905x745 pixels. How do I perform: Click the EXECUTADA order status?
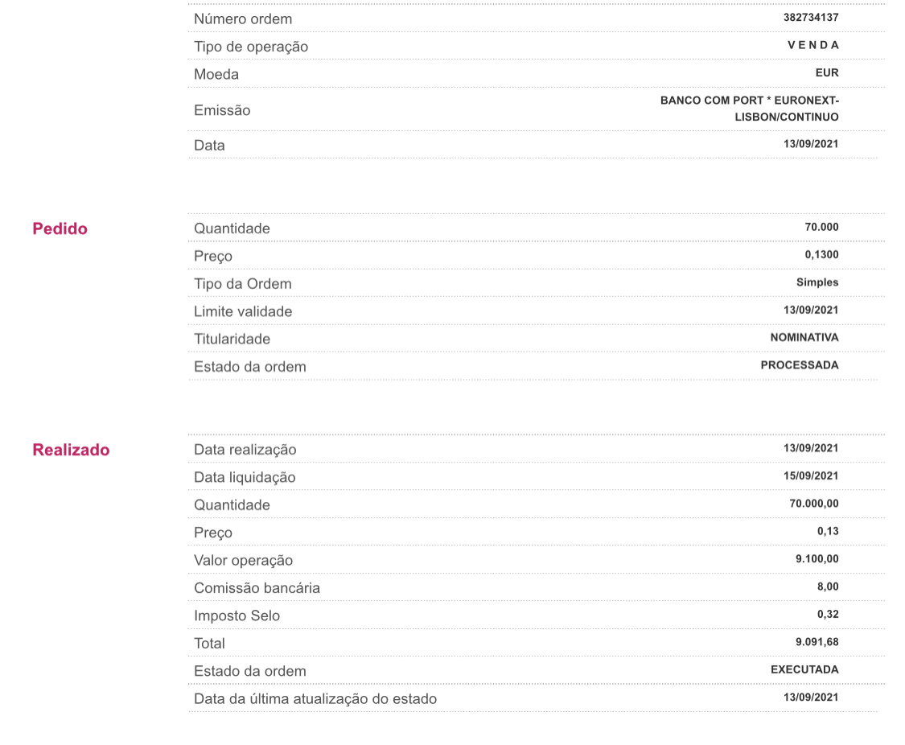[804, 669]
